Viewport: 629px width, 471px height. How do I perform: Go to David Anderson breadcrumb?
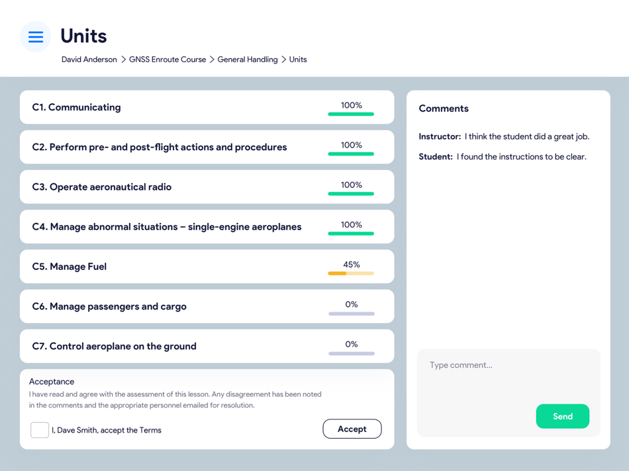tap(89, 60)
